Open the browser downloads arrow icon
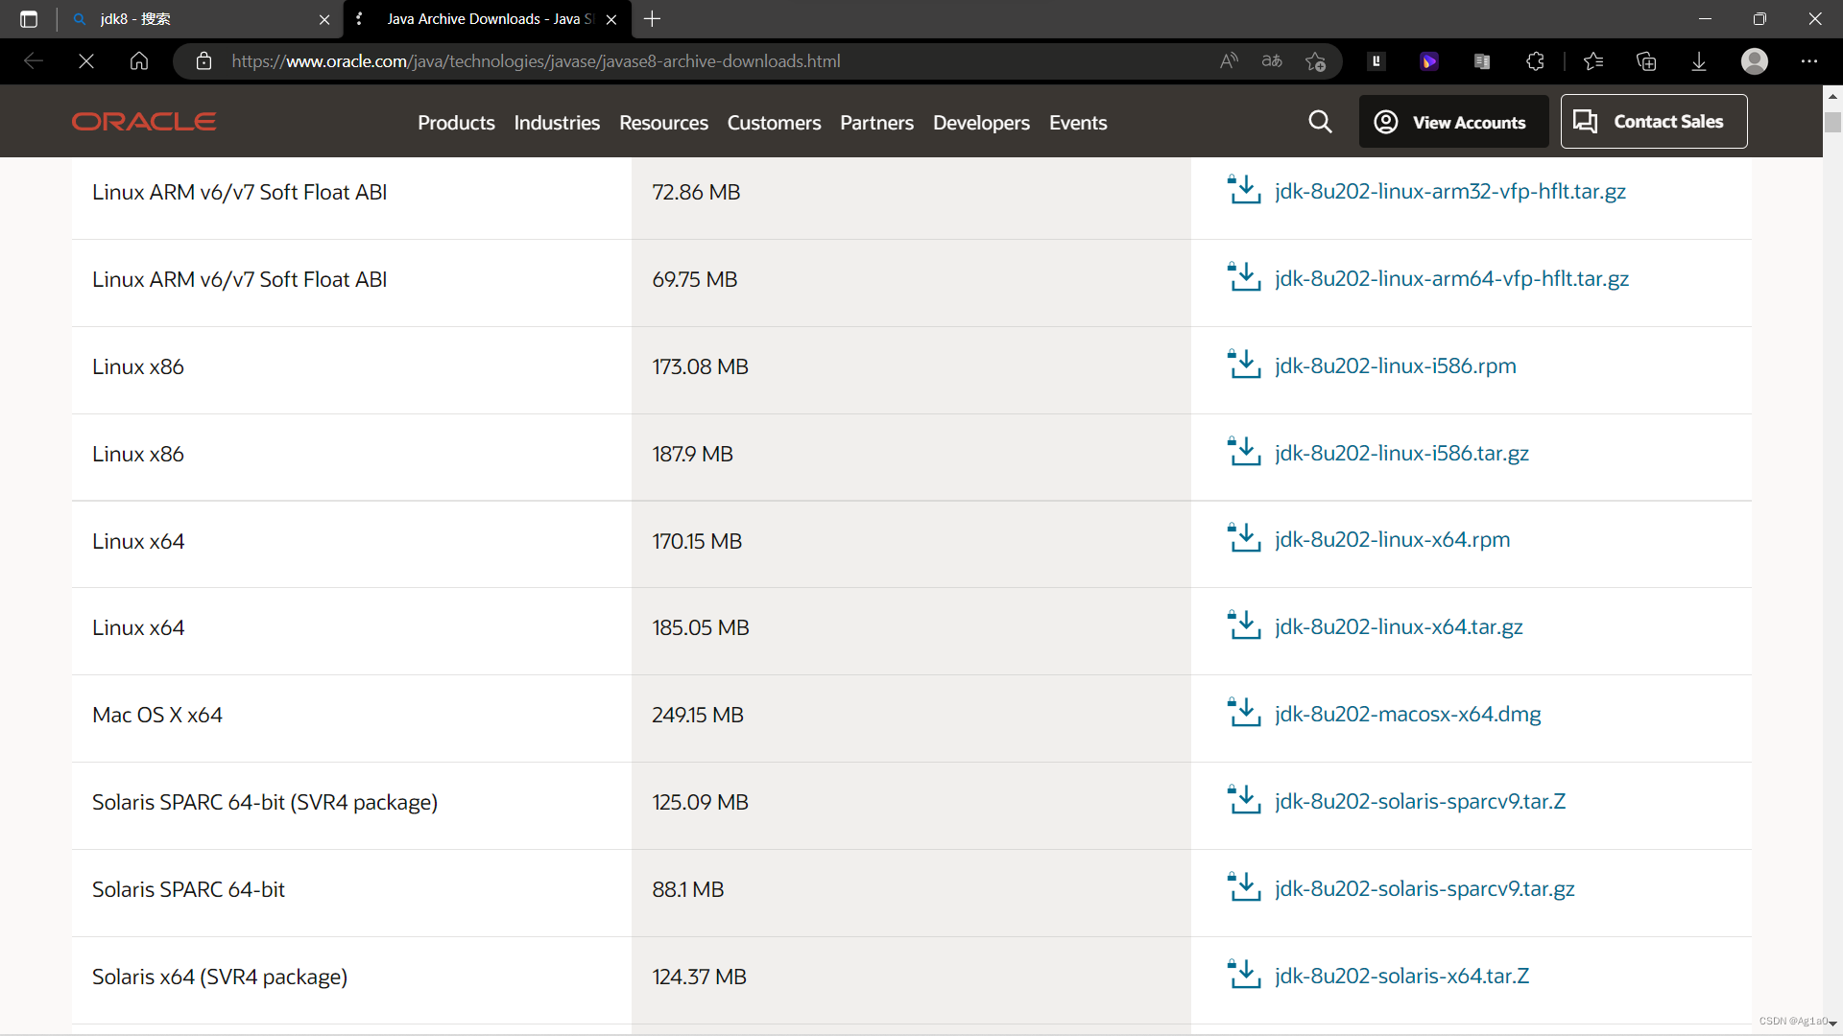The image size is (1843, 1036). [x=1698, y=61]
